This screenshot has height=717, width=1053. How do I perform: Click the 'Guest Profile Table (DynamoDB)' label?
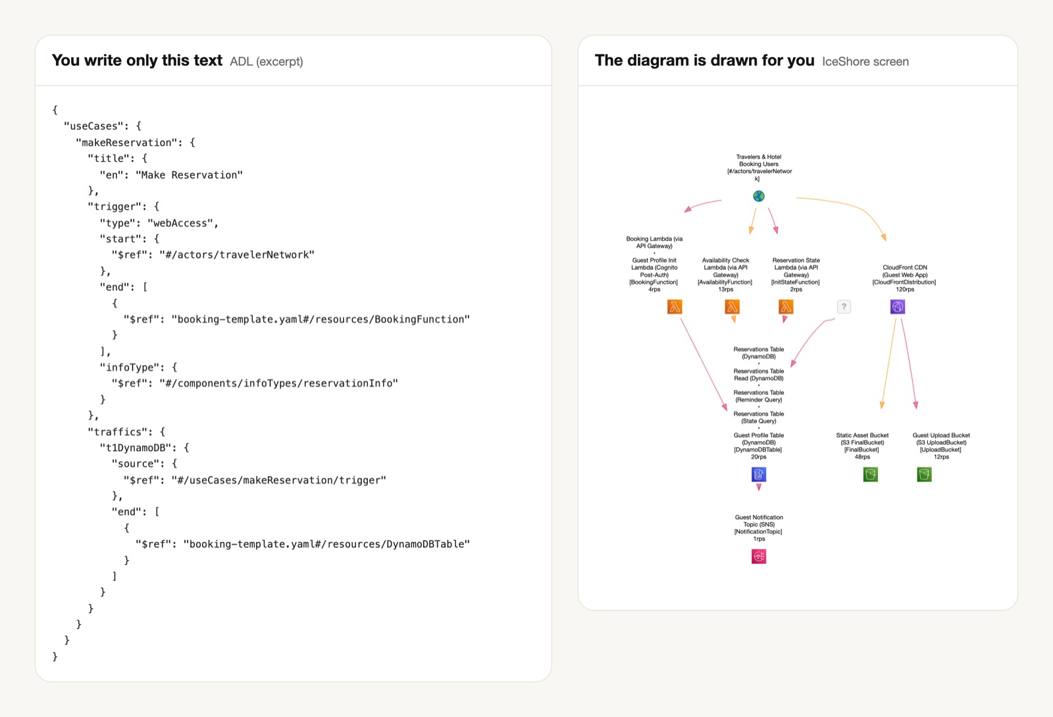pyautogui.click(x=759, y=439)
